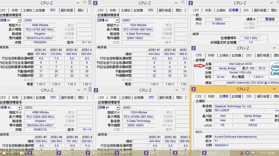Click the 'Socket 1155 LGA' package value
The image size is (279, 156).
240,72
